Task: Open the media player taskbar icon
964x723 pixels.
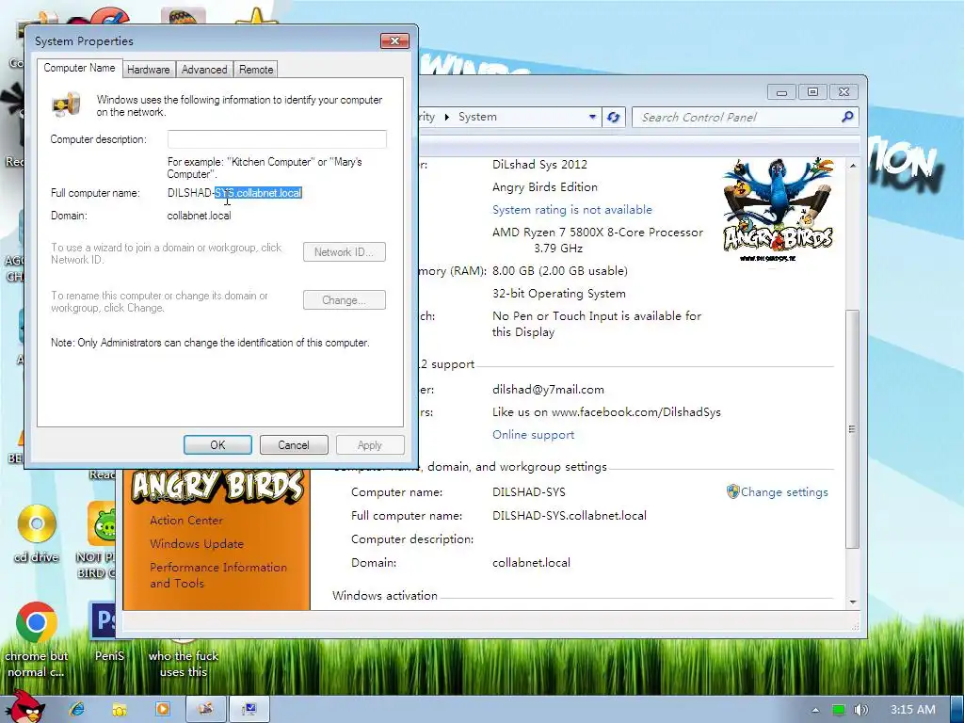Action: 162,709
